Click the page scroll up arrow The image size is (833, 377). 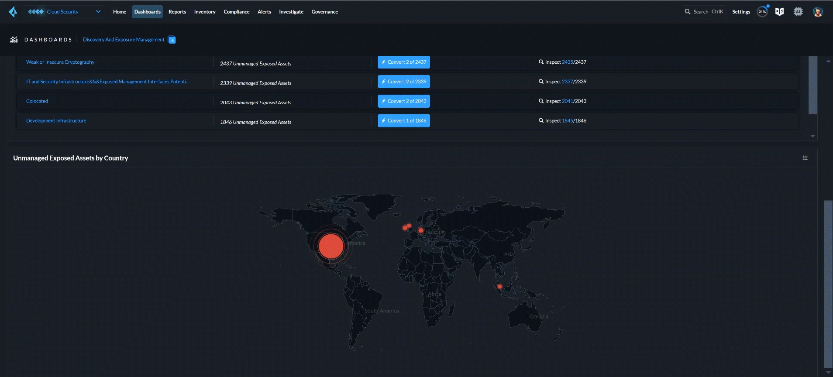click(828, 61)
